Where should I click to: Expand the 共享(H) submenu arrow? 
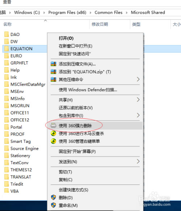(138, 100)
